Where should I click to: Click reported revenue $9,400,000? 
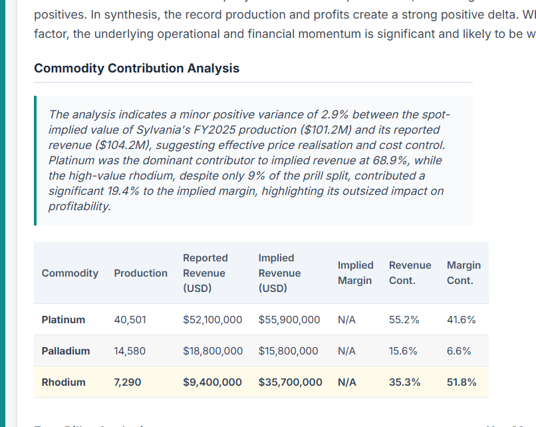(212, 382)
